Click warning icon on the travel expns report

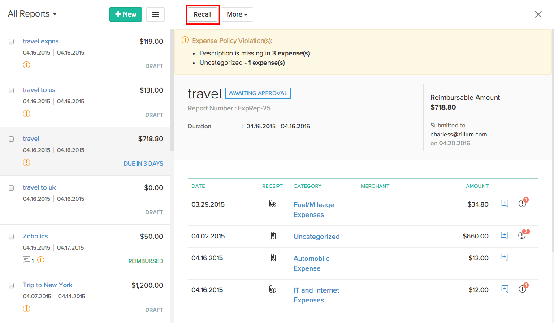pos(26,65)
